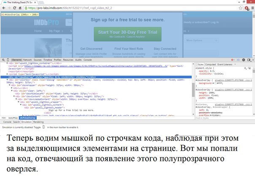Open DevTools settings gear
This screenshot has width=255, height=182.
(x=244, y=60)
